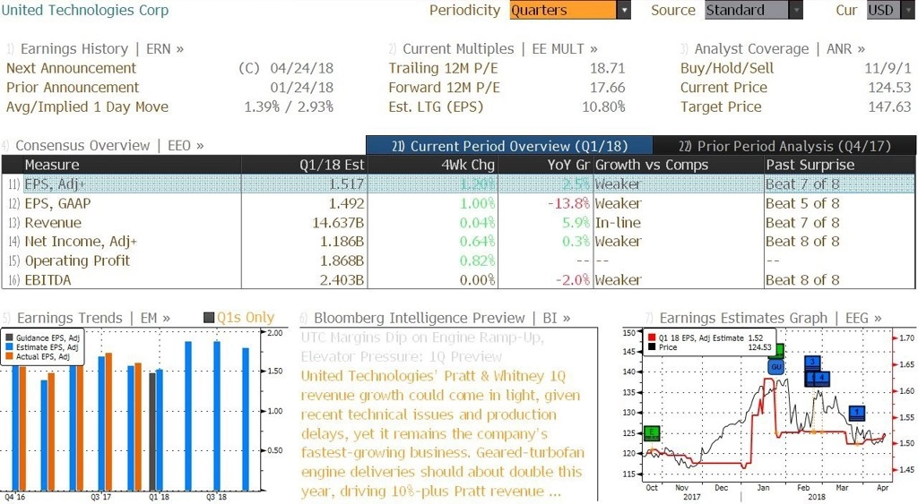
Task: Click the Estimate EPS blue legend swatch
Action: tap(9, 347)
